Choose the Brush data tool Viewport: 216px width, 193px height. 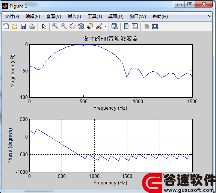click(x=99, y=26)
